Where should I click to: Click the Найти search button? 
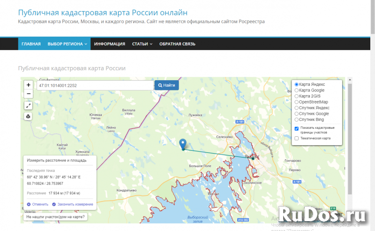click(x=167, y=85)
